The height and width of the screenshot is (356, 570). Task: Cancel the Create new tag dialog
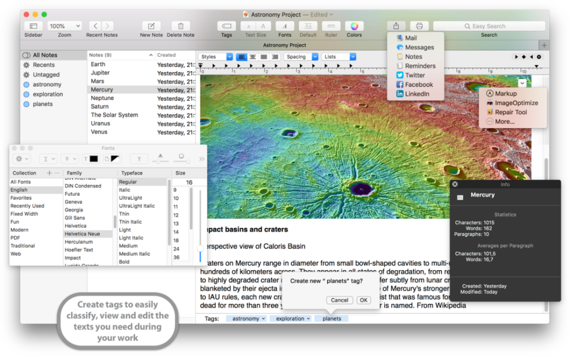(339, 300)
